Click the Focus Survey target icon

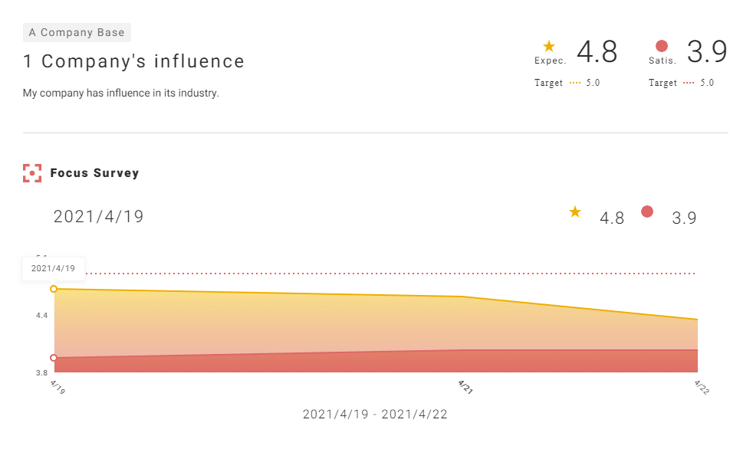pos(31,173)
